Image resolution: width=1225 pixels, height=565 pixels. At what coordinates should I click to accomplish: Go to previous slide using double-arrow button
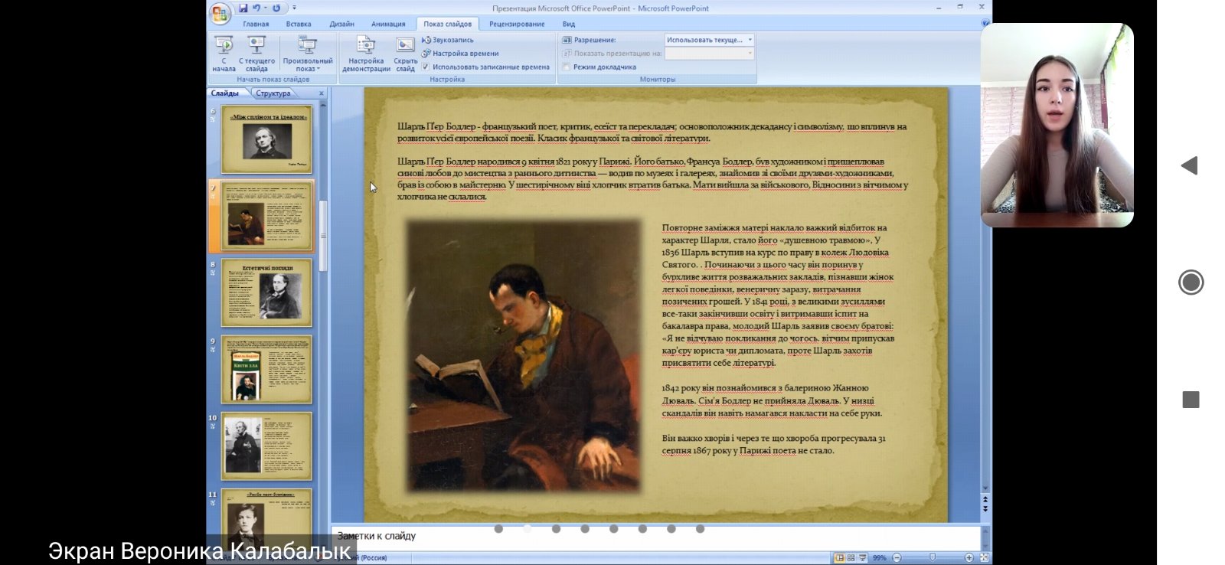985,499
